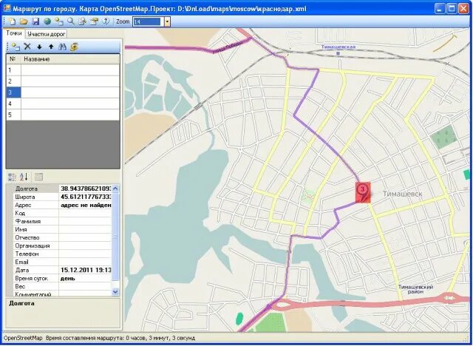
Task: Click the Адрес value 'адрес не найден'
Action: click(x=86, y=205)
